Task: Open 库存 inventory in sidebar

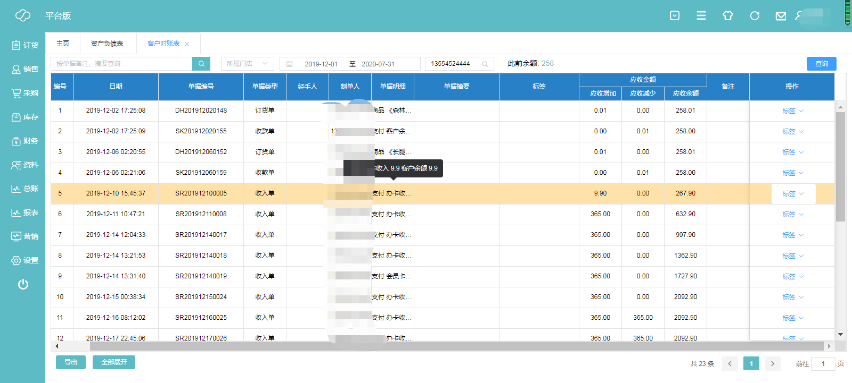Action: pos(25,117)
